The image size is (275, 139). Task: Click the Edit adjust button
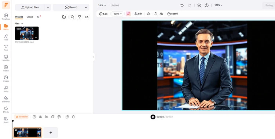[138, 14]
